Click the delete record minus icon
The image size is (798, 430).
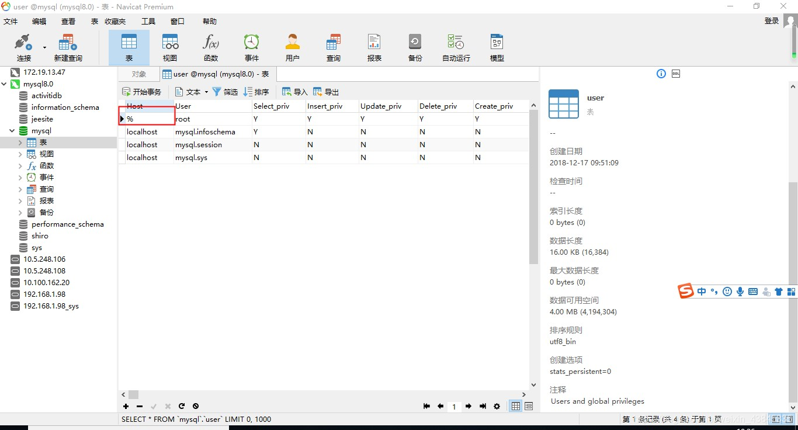coord(140,406)
